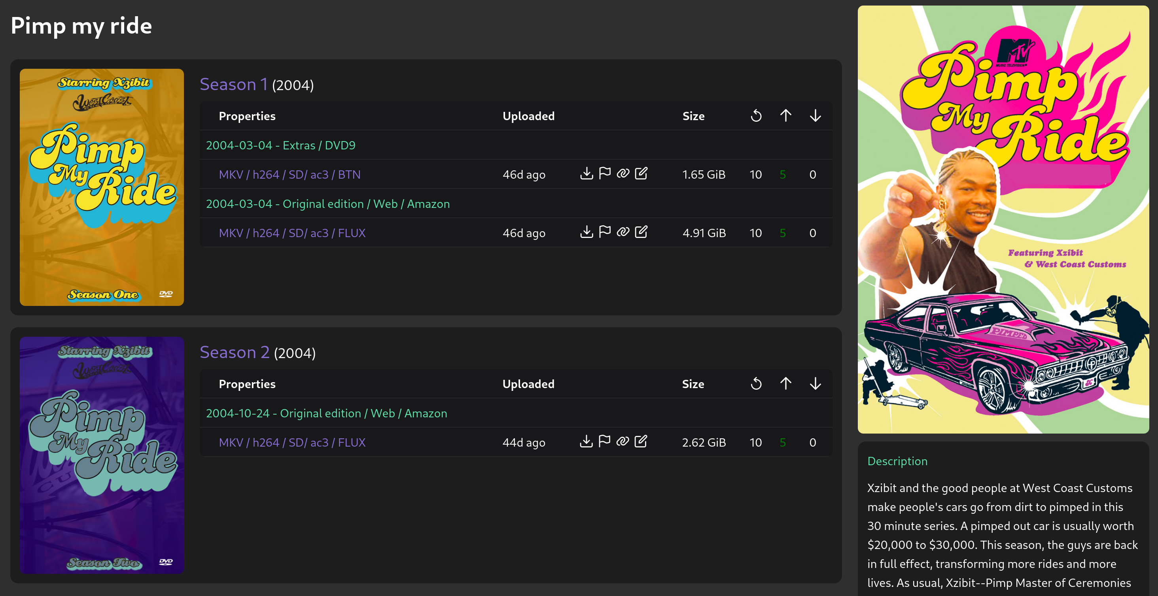The height and width of the screenshot is (596, 1158).
Task: Open the Season 2 title link
Action: point(235,353)
